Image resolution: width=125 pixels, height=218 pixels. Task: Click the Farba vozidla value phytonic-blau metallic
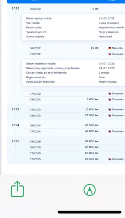click(x=111, y=28)
